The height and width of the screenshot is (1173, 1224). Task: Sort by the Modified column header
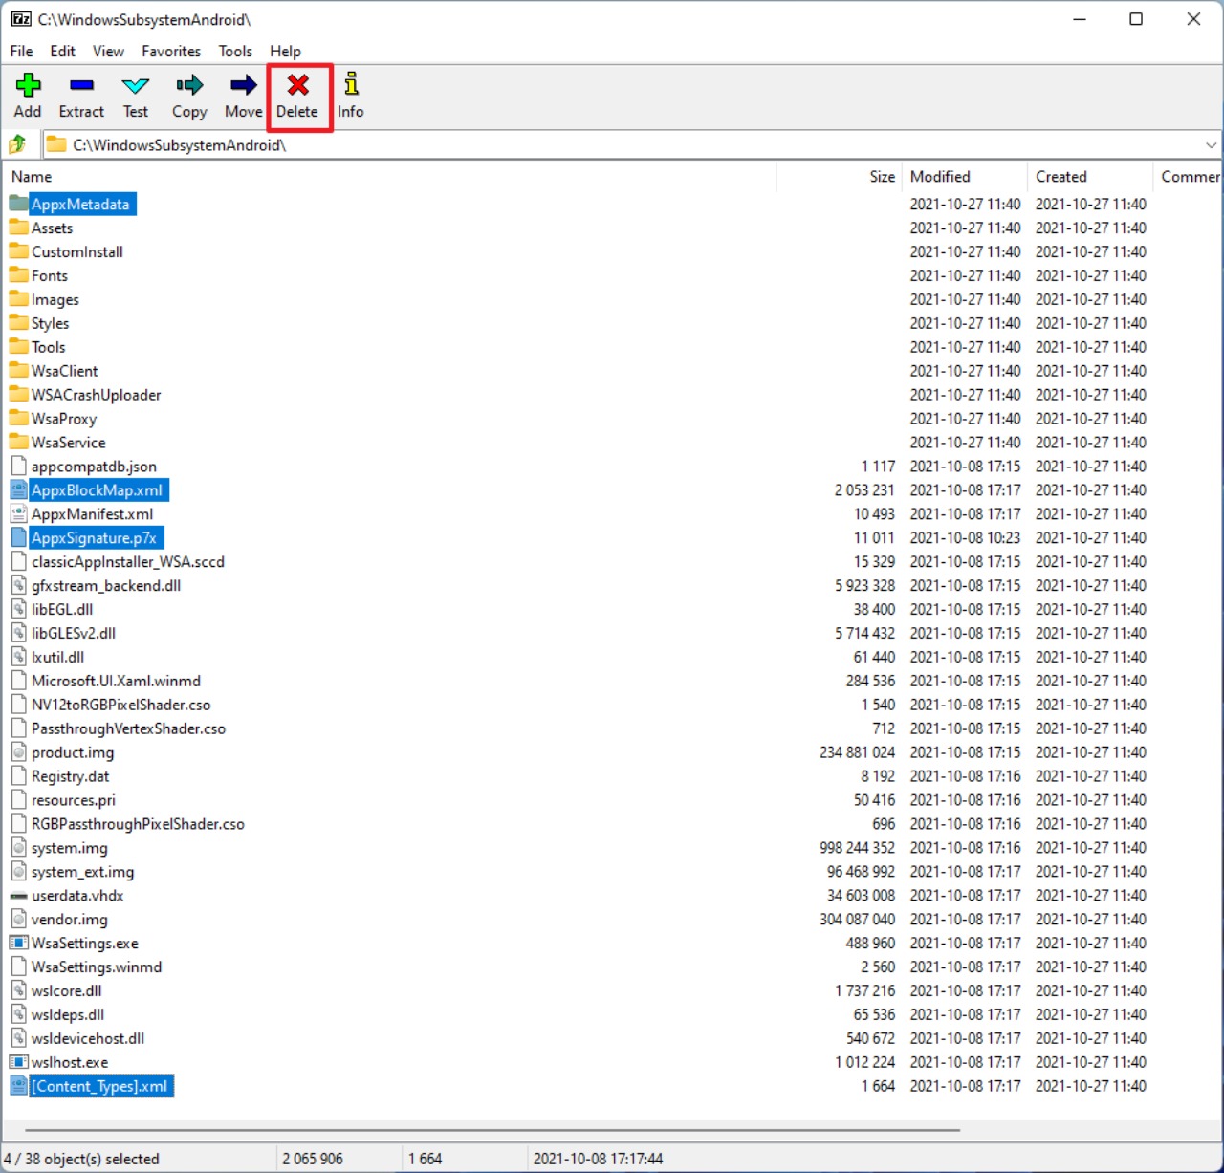point(965,177)
